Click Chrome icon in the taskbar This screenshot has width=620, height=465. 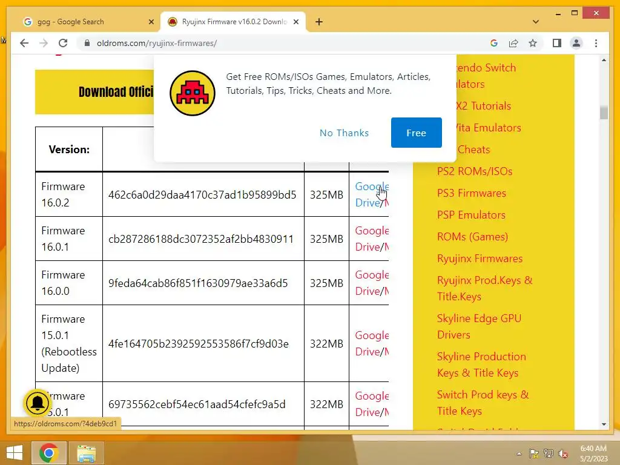pyautogui.click(x=49, y=453)
